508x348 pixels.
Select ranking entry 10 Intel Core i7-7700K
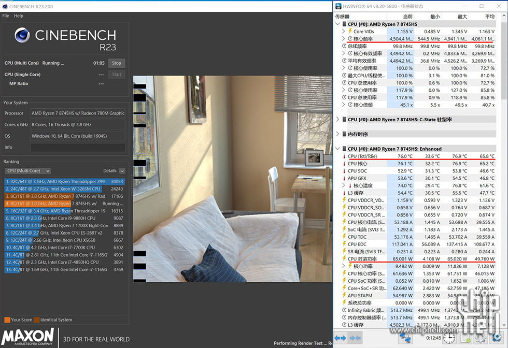[x=64, y=248]
